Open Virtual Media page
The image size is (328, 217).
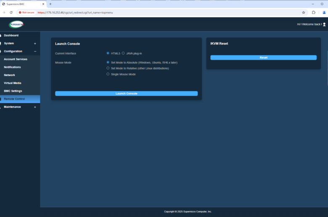pyautogui.click(x=12, y=83)
